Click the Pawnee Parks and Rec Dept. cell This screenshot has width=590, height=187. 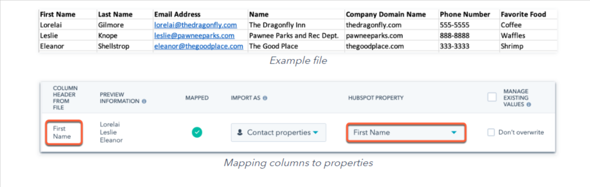click(296, 36)
